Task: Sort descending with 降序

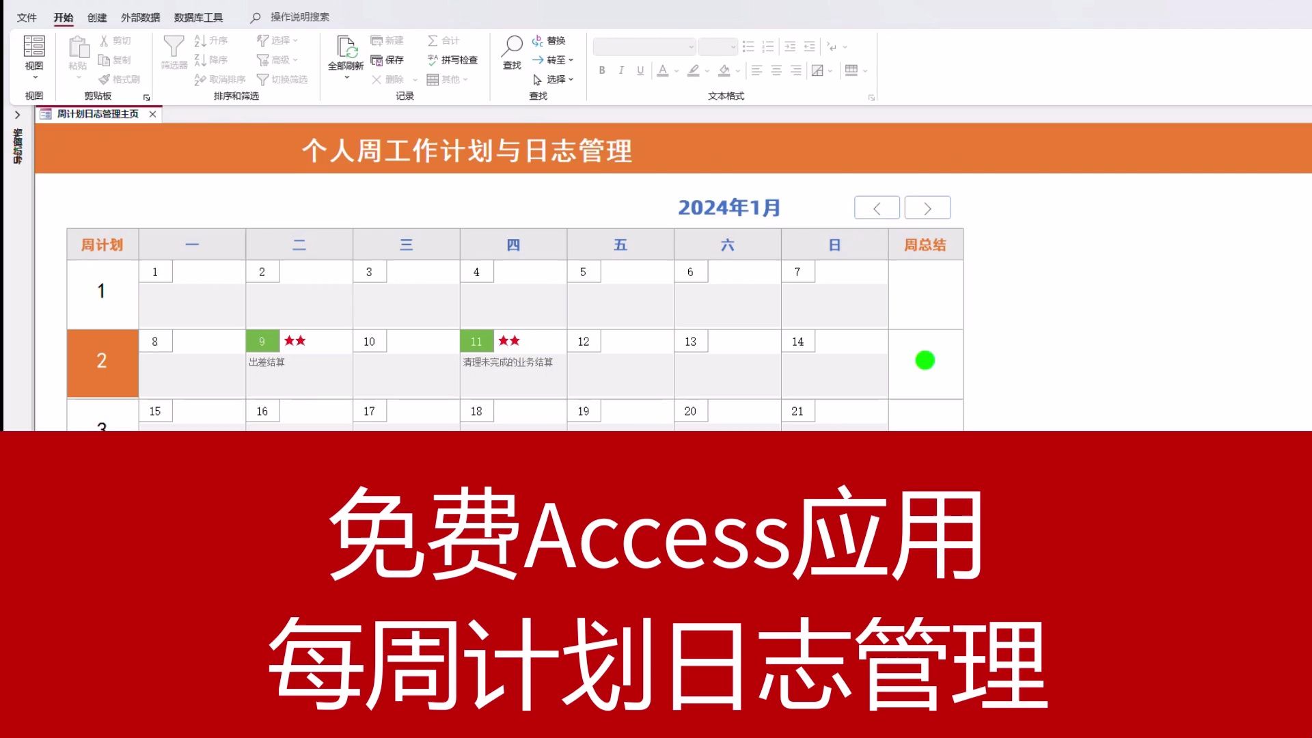Action: tap(210, 60)
